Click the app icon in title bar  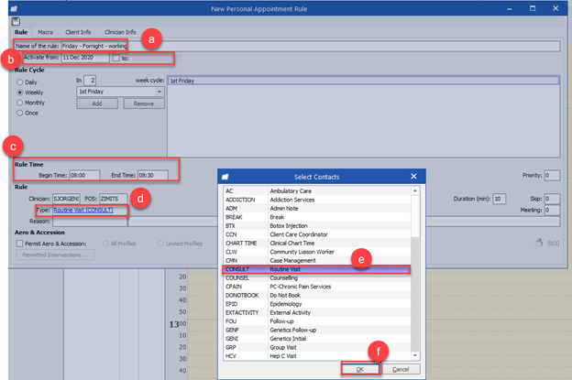14,8
